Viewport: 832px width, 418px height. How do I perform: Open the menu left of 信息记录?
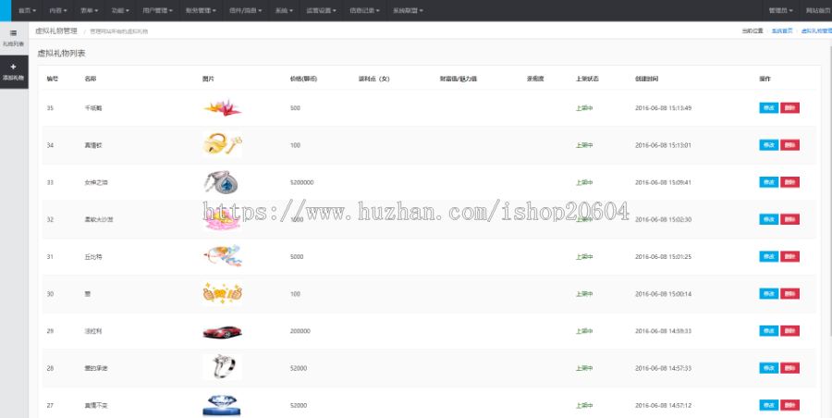point(321,10)
